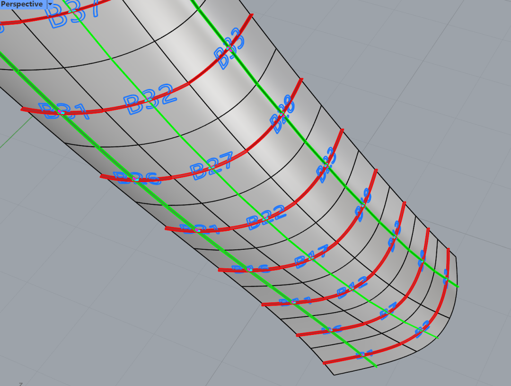Select the B28 text label

pyautogui.click(x=282, y=117)
